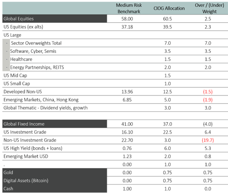Select the Emerging Markets, China, Hong Kong row
The height and width of the screenshot is (195, 228).
point(115,100)
